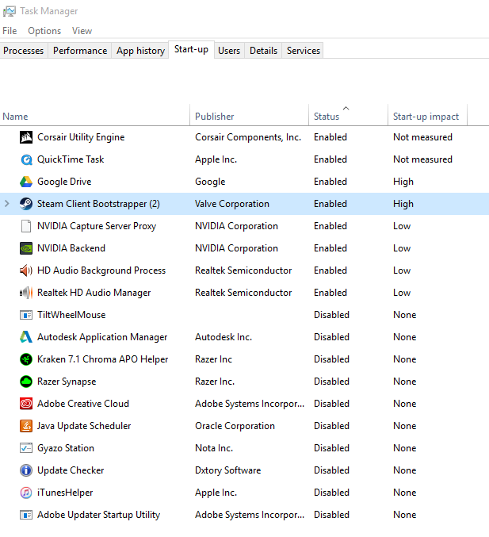Click the Steam Client Bootstrapper icon
This screenshot has height=537, width=489.
(x=26, y=204)
